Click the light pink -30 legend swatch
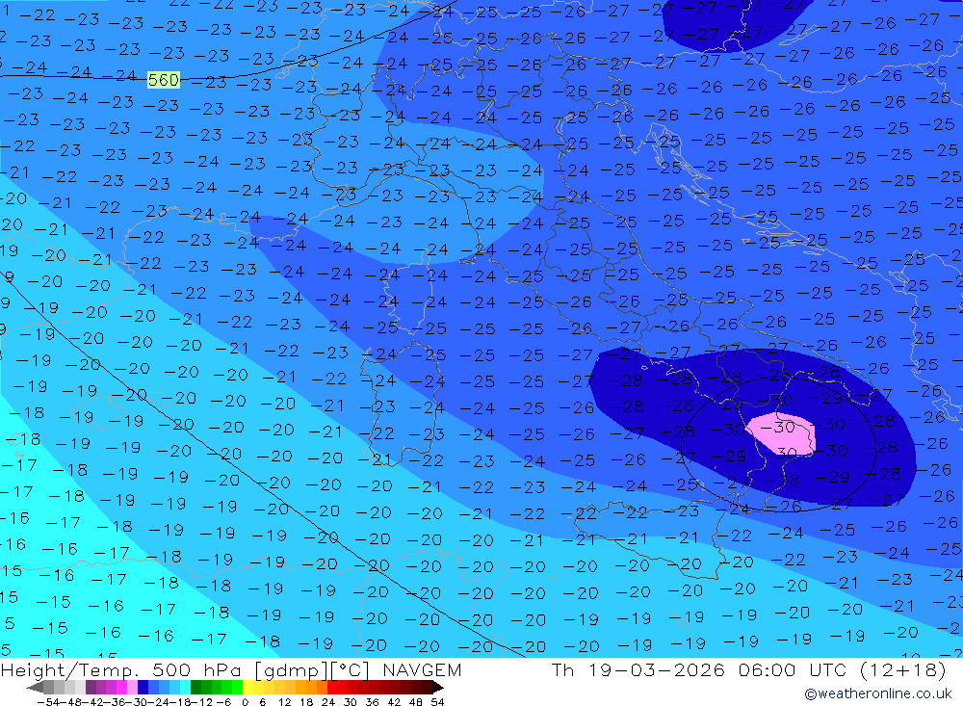This screenshot has width=963, height=706. pyautogui.click(x=132, y=687)
